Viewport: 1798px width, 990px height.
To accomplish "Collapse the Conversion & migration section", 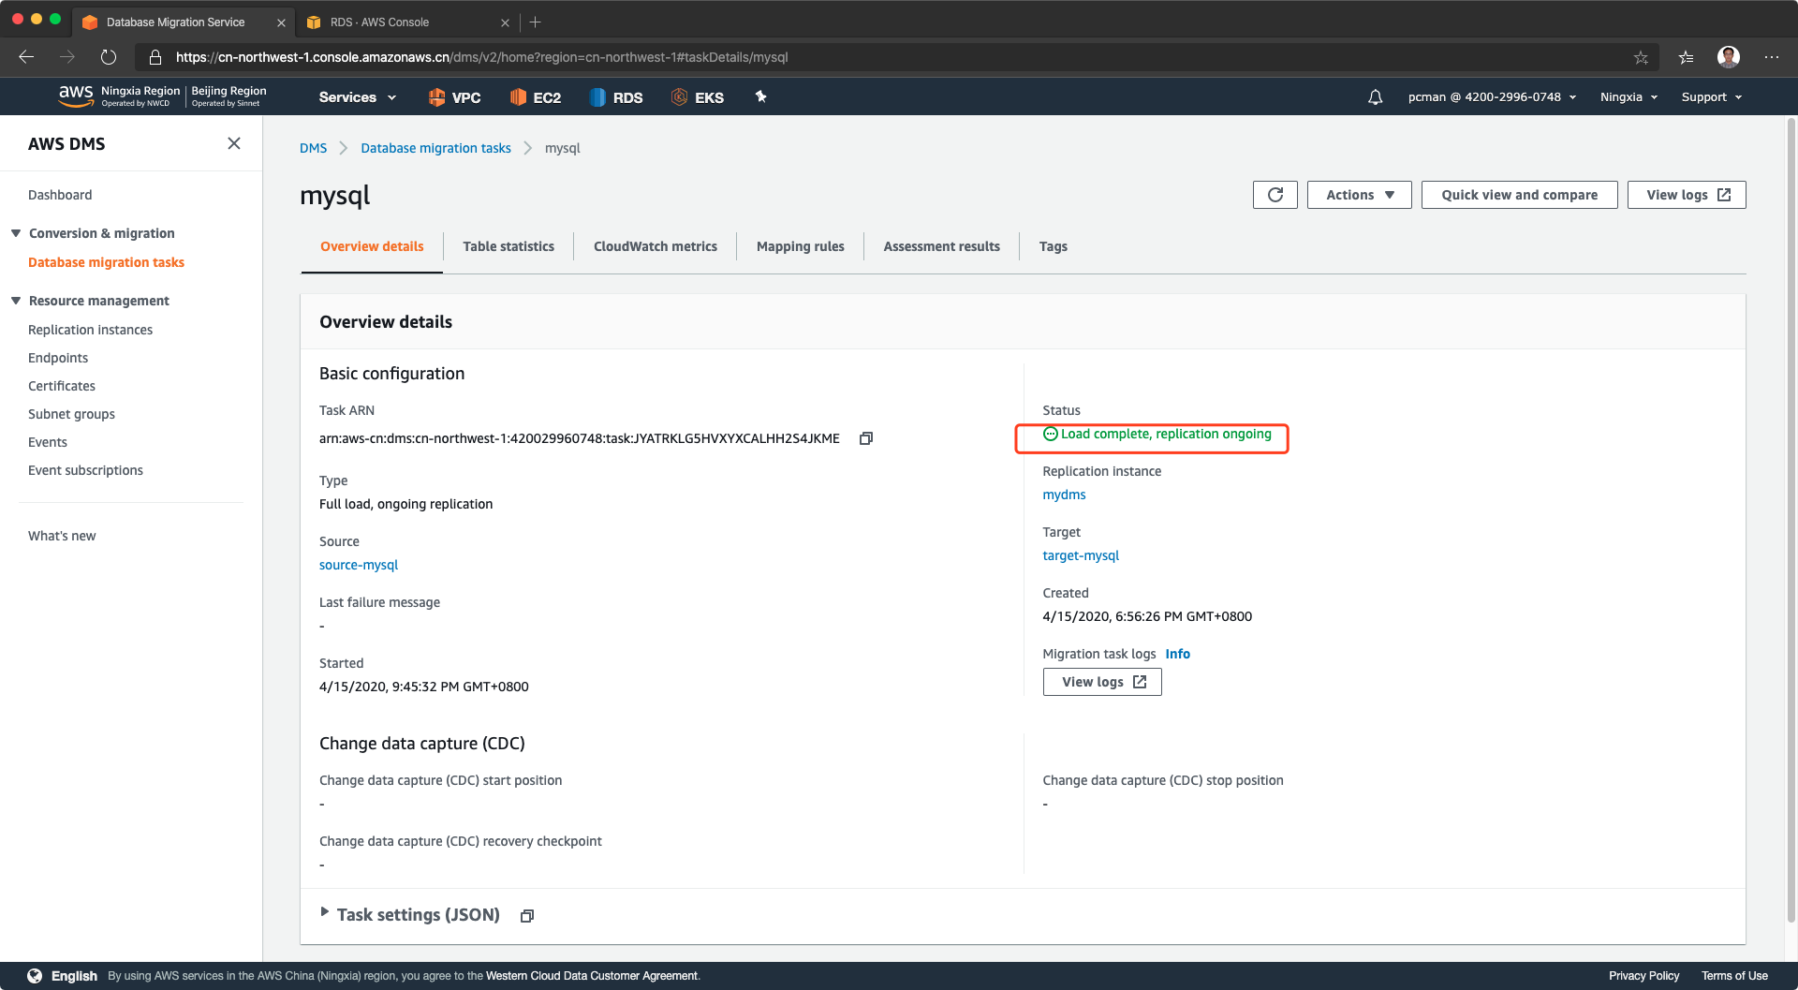I will pos(16,233).
